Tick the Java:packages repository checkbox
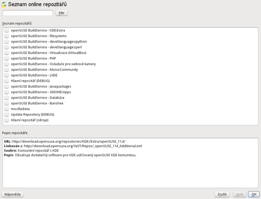Screen dimensions: 261x199 tap(7, 86)
